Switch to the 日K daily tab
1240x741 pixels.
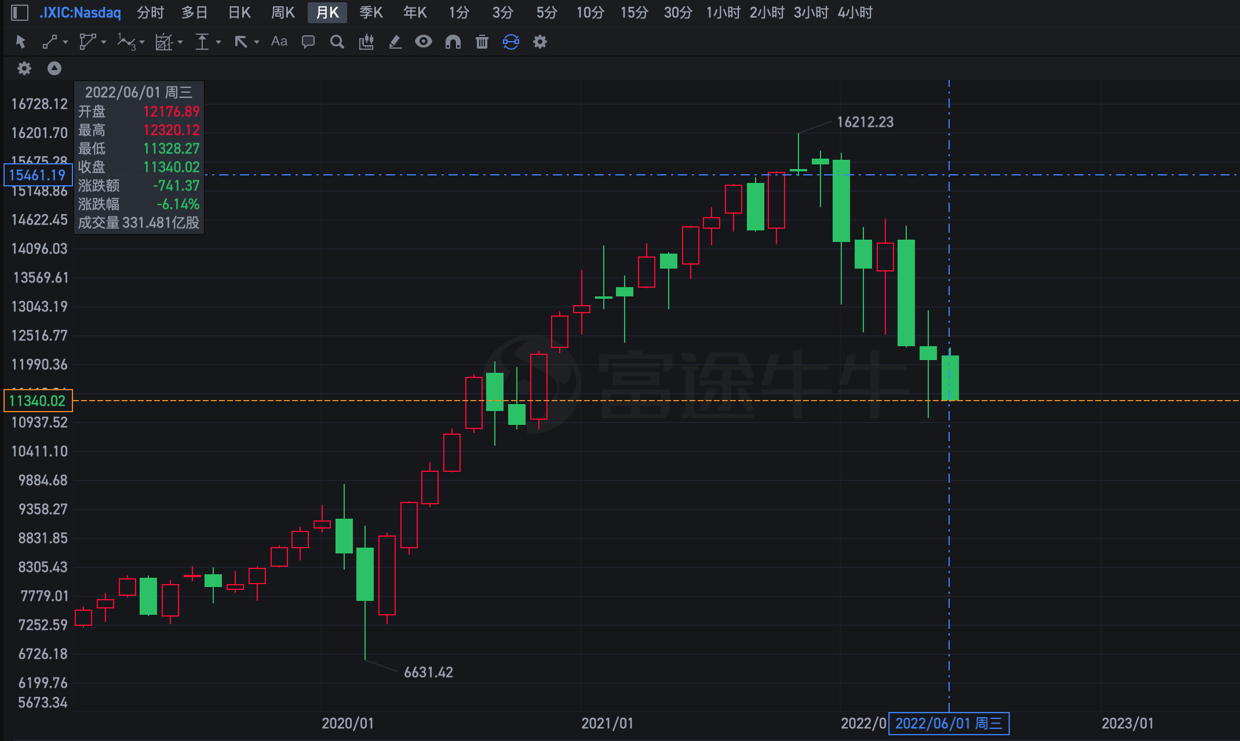click(239, 12)
